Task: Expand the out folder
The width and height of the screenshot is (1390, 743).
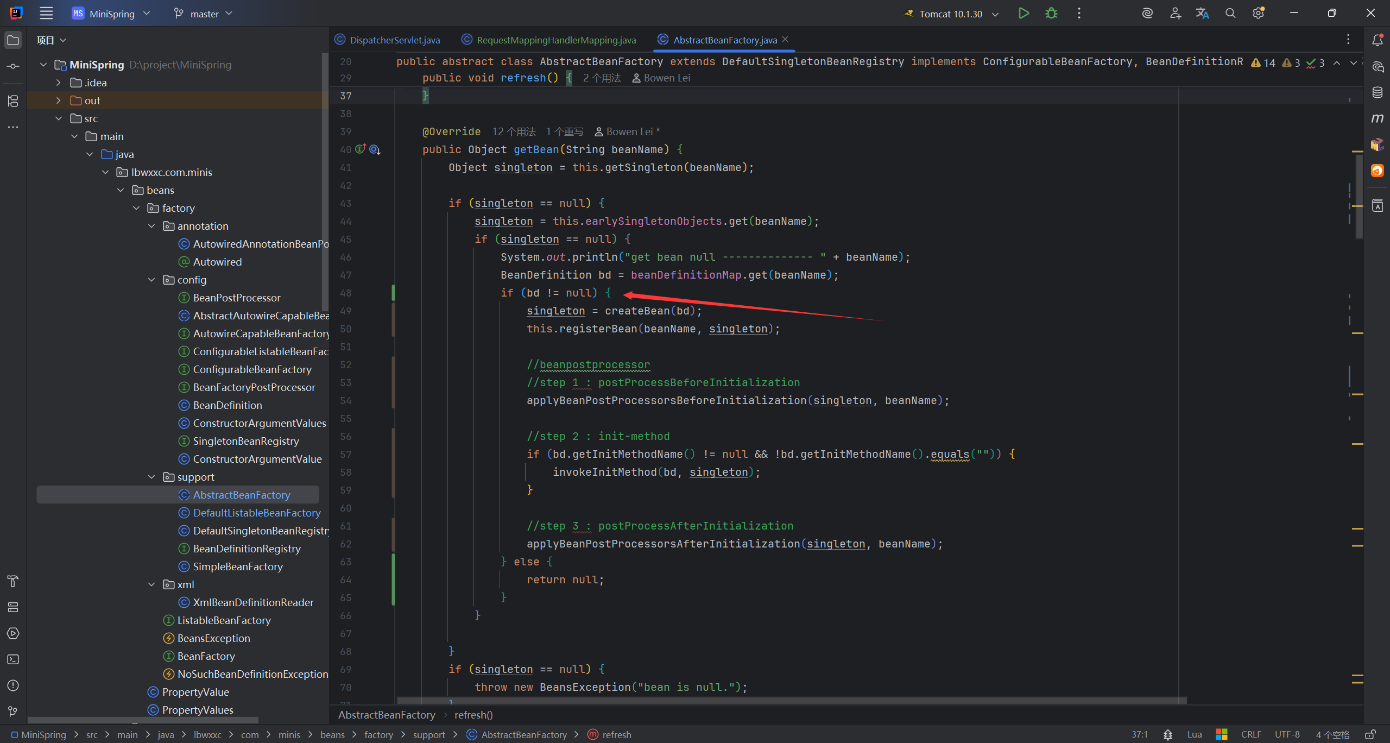Action: click(x=58, y=100)
